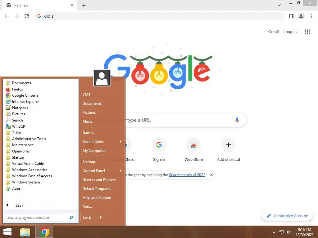Start voice search with microphone icon
The width and height of the screenshot is (318, 238).
point(237,120)
